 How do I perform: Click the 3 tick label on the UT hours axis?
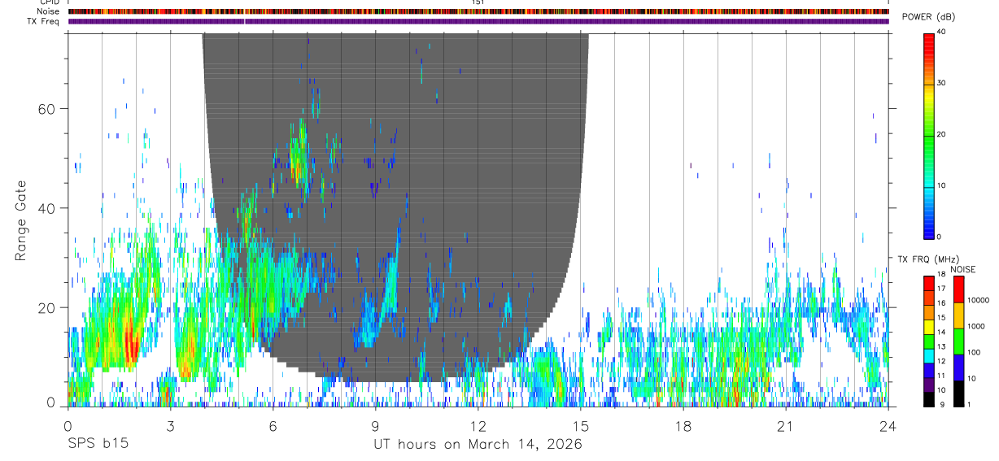170,427
